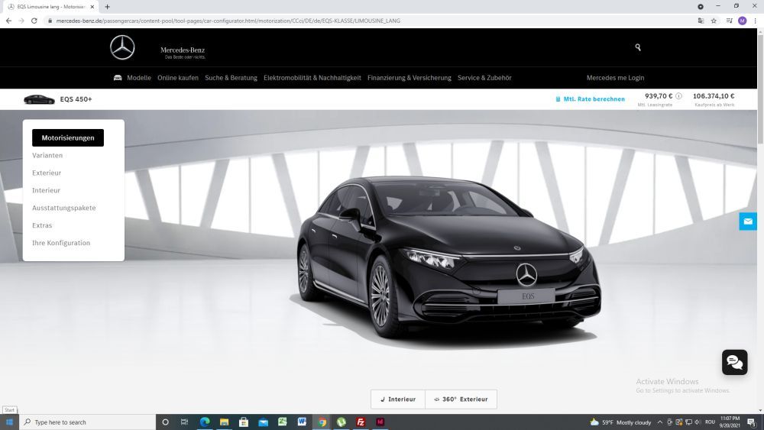Click the car icon beside Modelle

(x=118, y=78)
